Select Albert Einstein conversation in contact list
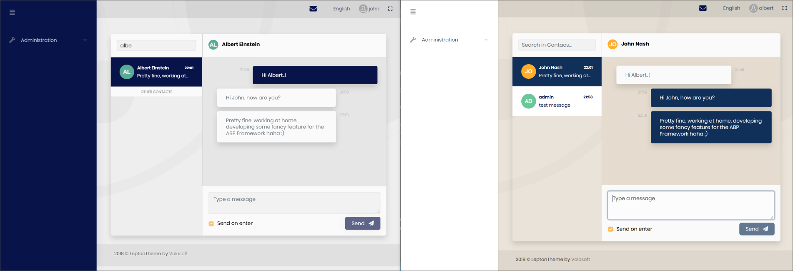793x271 pixels. click(x=156, y=72)
